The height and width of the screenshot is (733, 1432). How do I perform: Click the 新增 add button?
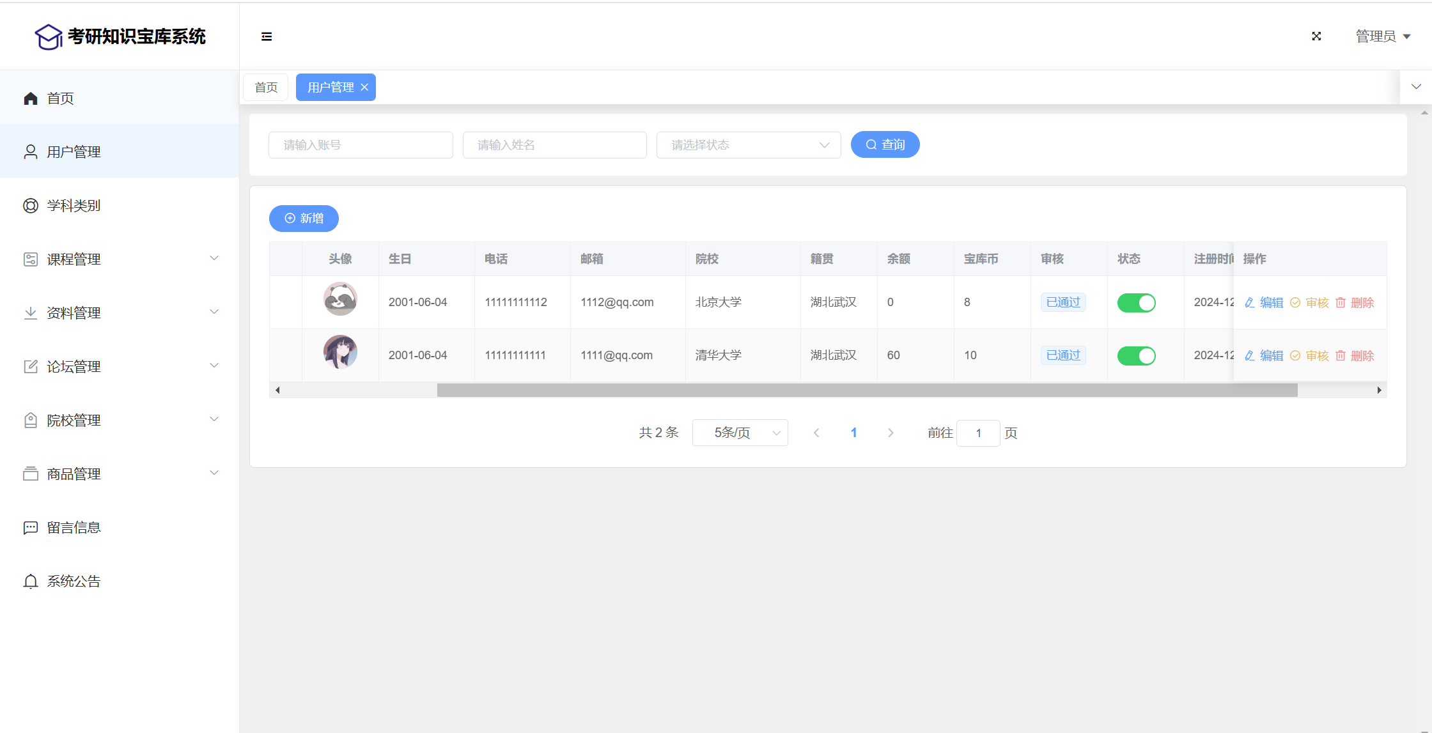(x=304, y=219)
